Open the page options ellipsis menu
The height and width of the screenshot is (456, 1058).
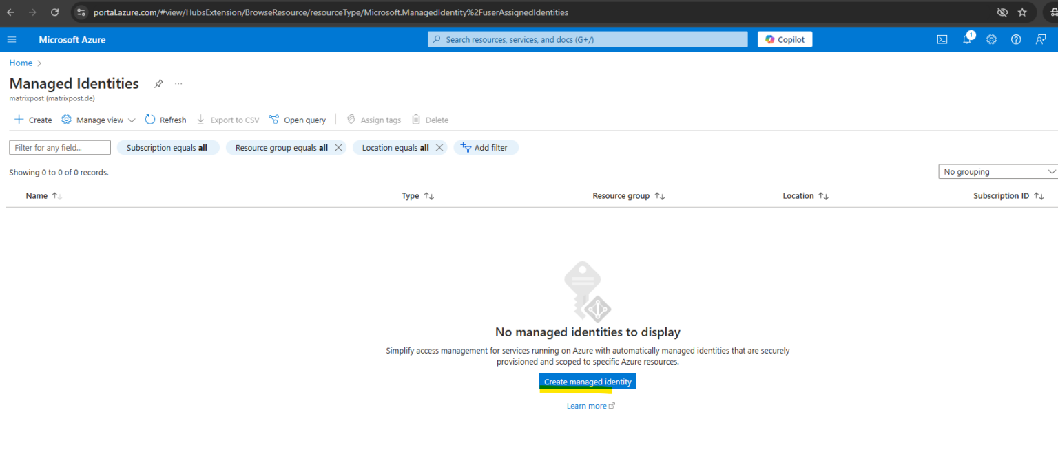pyautogui.click(x=178, y=83)
